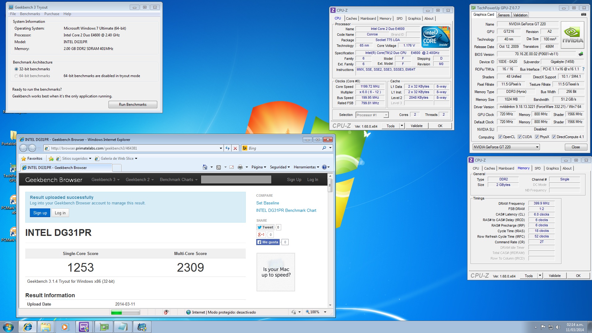The image size is (592, 333).
Task: Open the IE address bar history dropdown
Action: click(x=221, y=148)
